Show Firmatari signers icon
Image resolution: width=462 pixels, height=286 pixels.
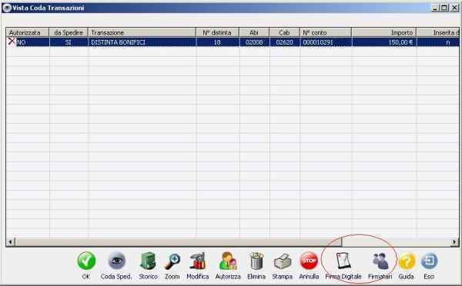pos(380,261)
